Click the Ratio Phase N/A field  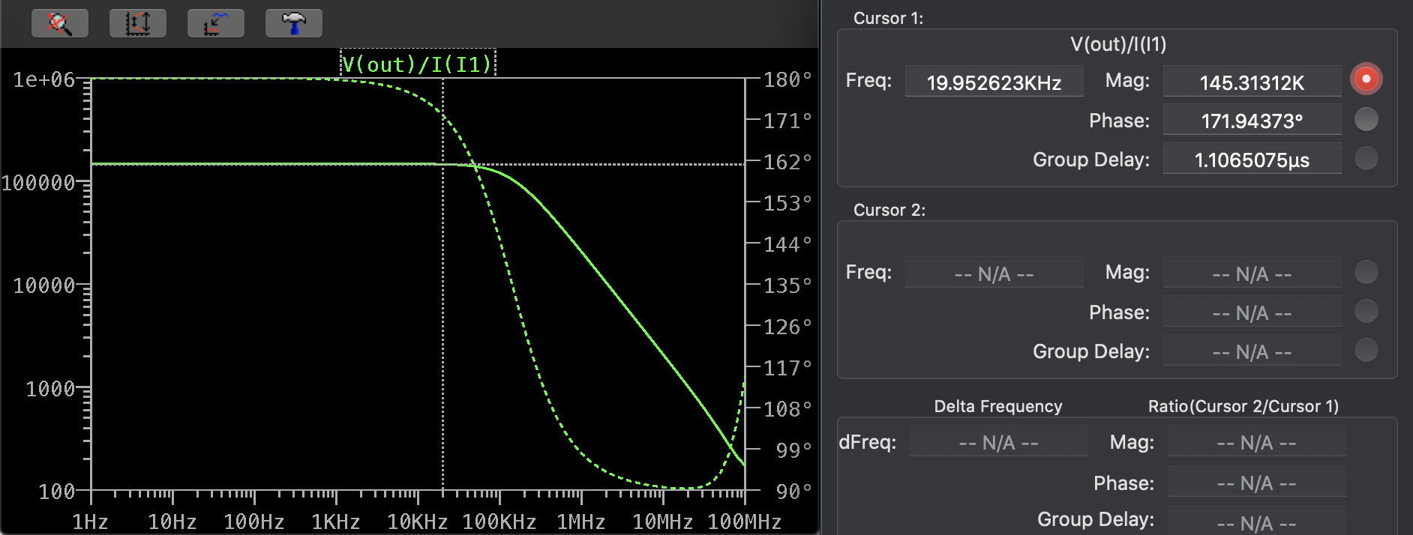pos(1257,482)
